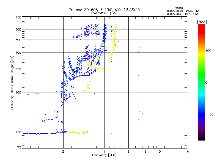Click the x-axis tick "10"

tap(159, 152)
